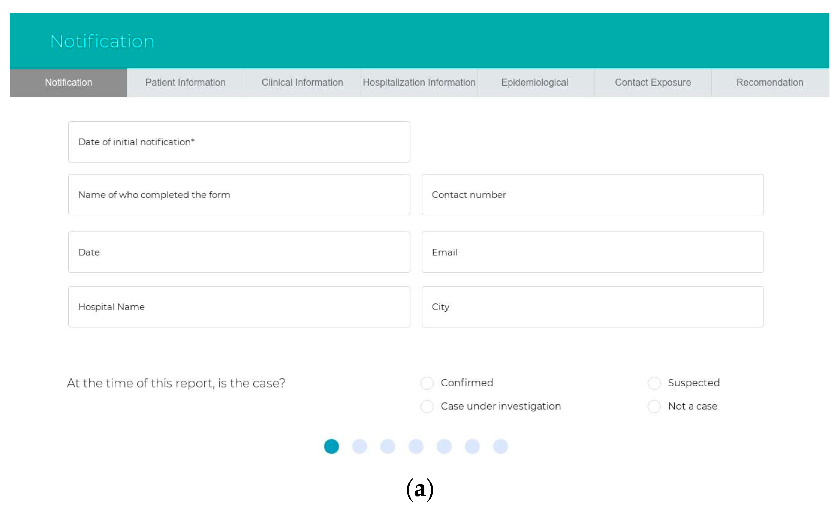Click into the City field
This screenshot has width=840, height=510.
[592, 306]
